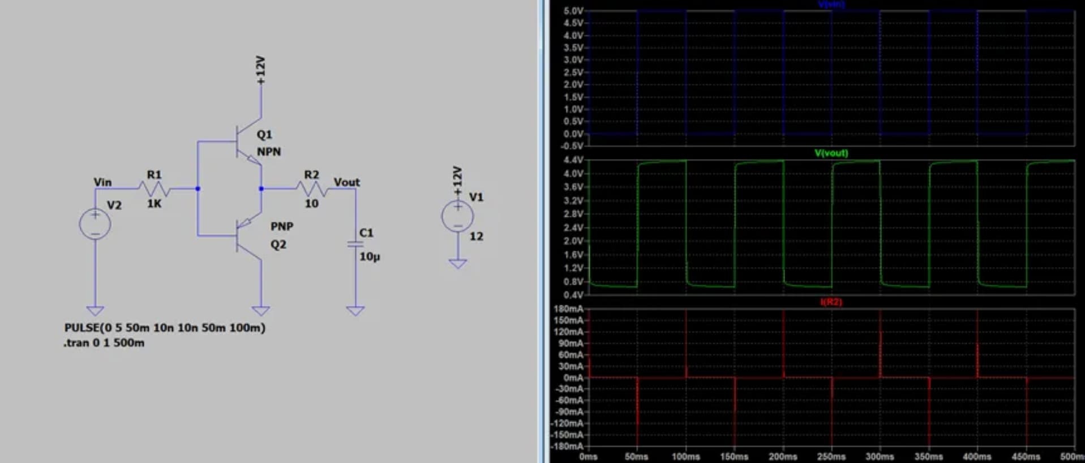Click the PULSE source parameter text
The height and width of the screenshot is (463, 1085).
click(x=165, y=328)
